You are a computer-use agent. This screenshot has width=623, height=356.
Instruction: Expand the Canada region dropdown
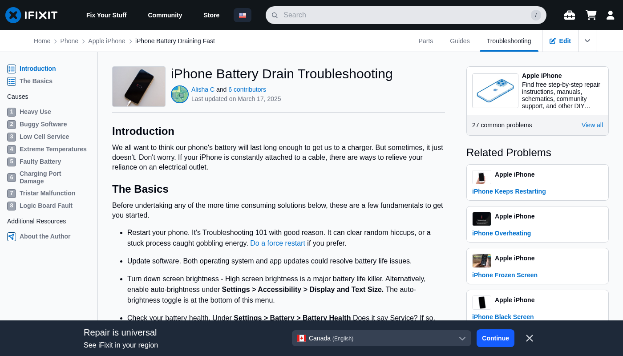(381, 338)
